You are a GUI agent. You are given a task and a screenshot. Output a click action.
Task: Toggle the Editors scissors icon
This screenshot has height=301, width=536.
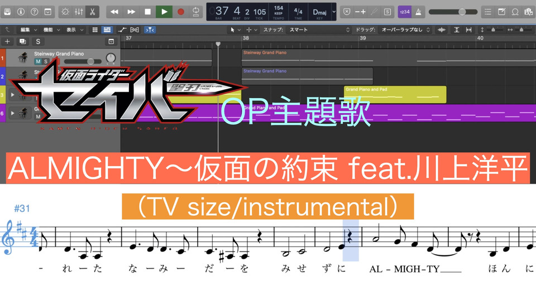tap(92, 12)
